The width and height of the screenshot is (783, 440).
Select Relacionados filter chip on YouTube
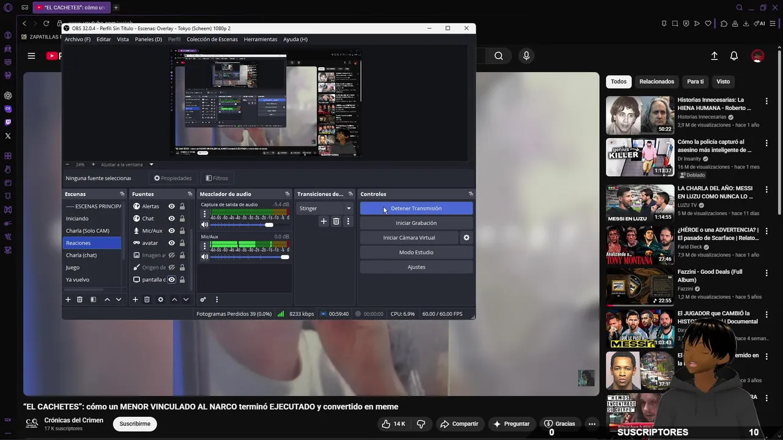click(656, 81)
